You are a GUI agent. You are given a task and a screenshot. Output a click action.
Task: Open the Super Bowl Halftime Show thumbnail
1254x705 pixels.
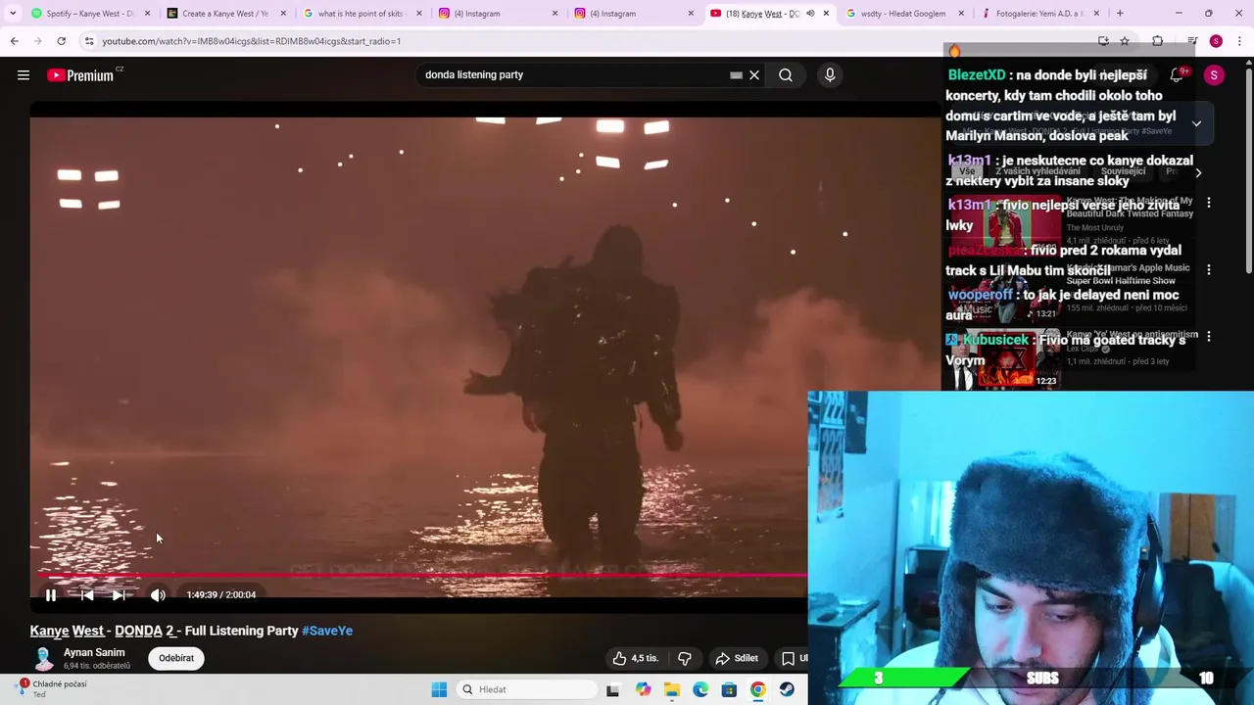pyautogui.click(x=1008, y=291)
